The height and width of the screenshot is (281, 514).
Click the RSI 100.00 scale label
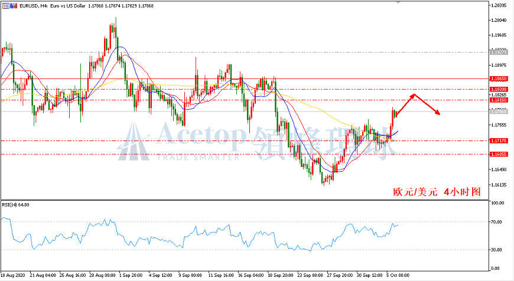(497, 202)
